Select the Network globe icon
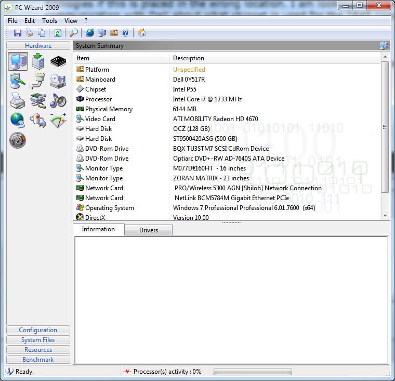The image size is (395, 381). click(17, 120)
